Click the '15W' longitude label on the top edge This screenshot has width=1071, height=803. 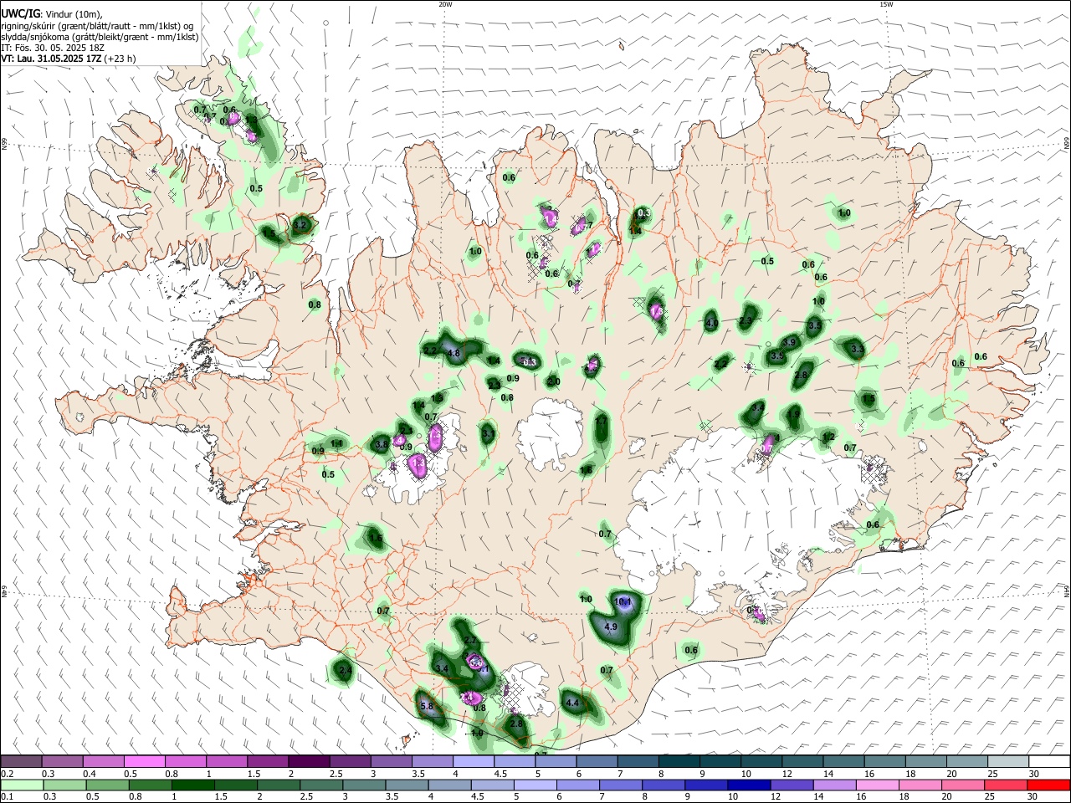[x=886, y=4]
